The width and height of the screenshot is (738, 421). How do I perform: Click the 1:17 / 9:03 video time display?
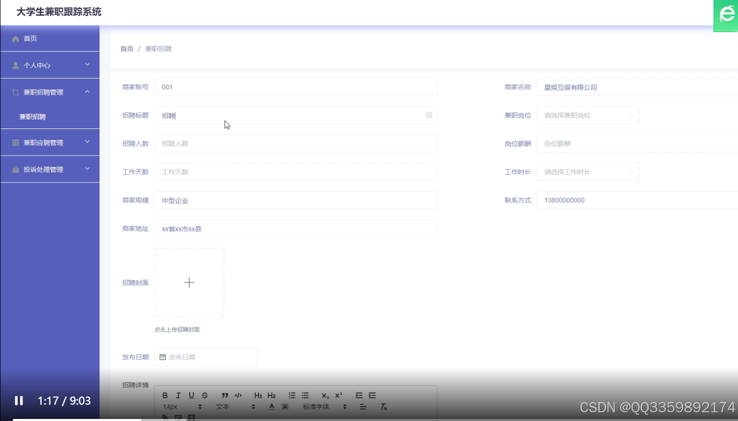(64, 401)
